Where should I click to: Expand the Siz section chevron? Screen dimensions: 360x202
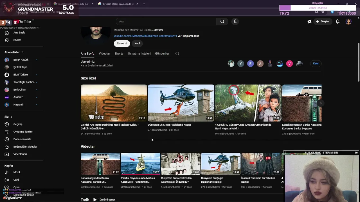click(12, 117)
